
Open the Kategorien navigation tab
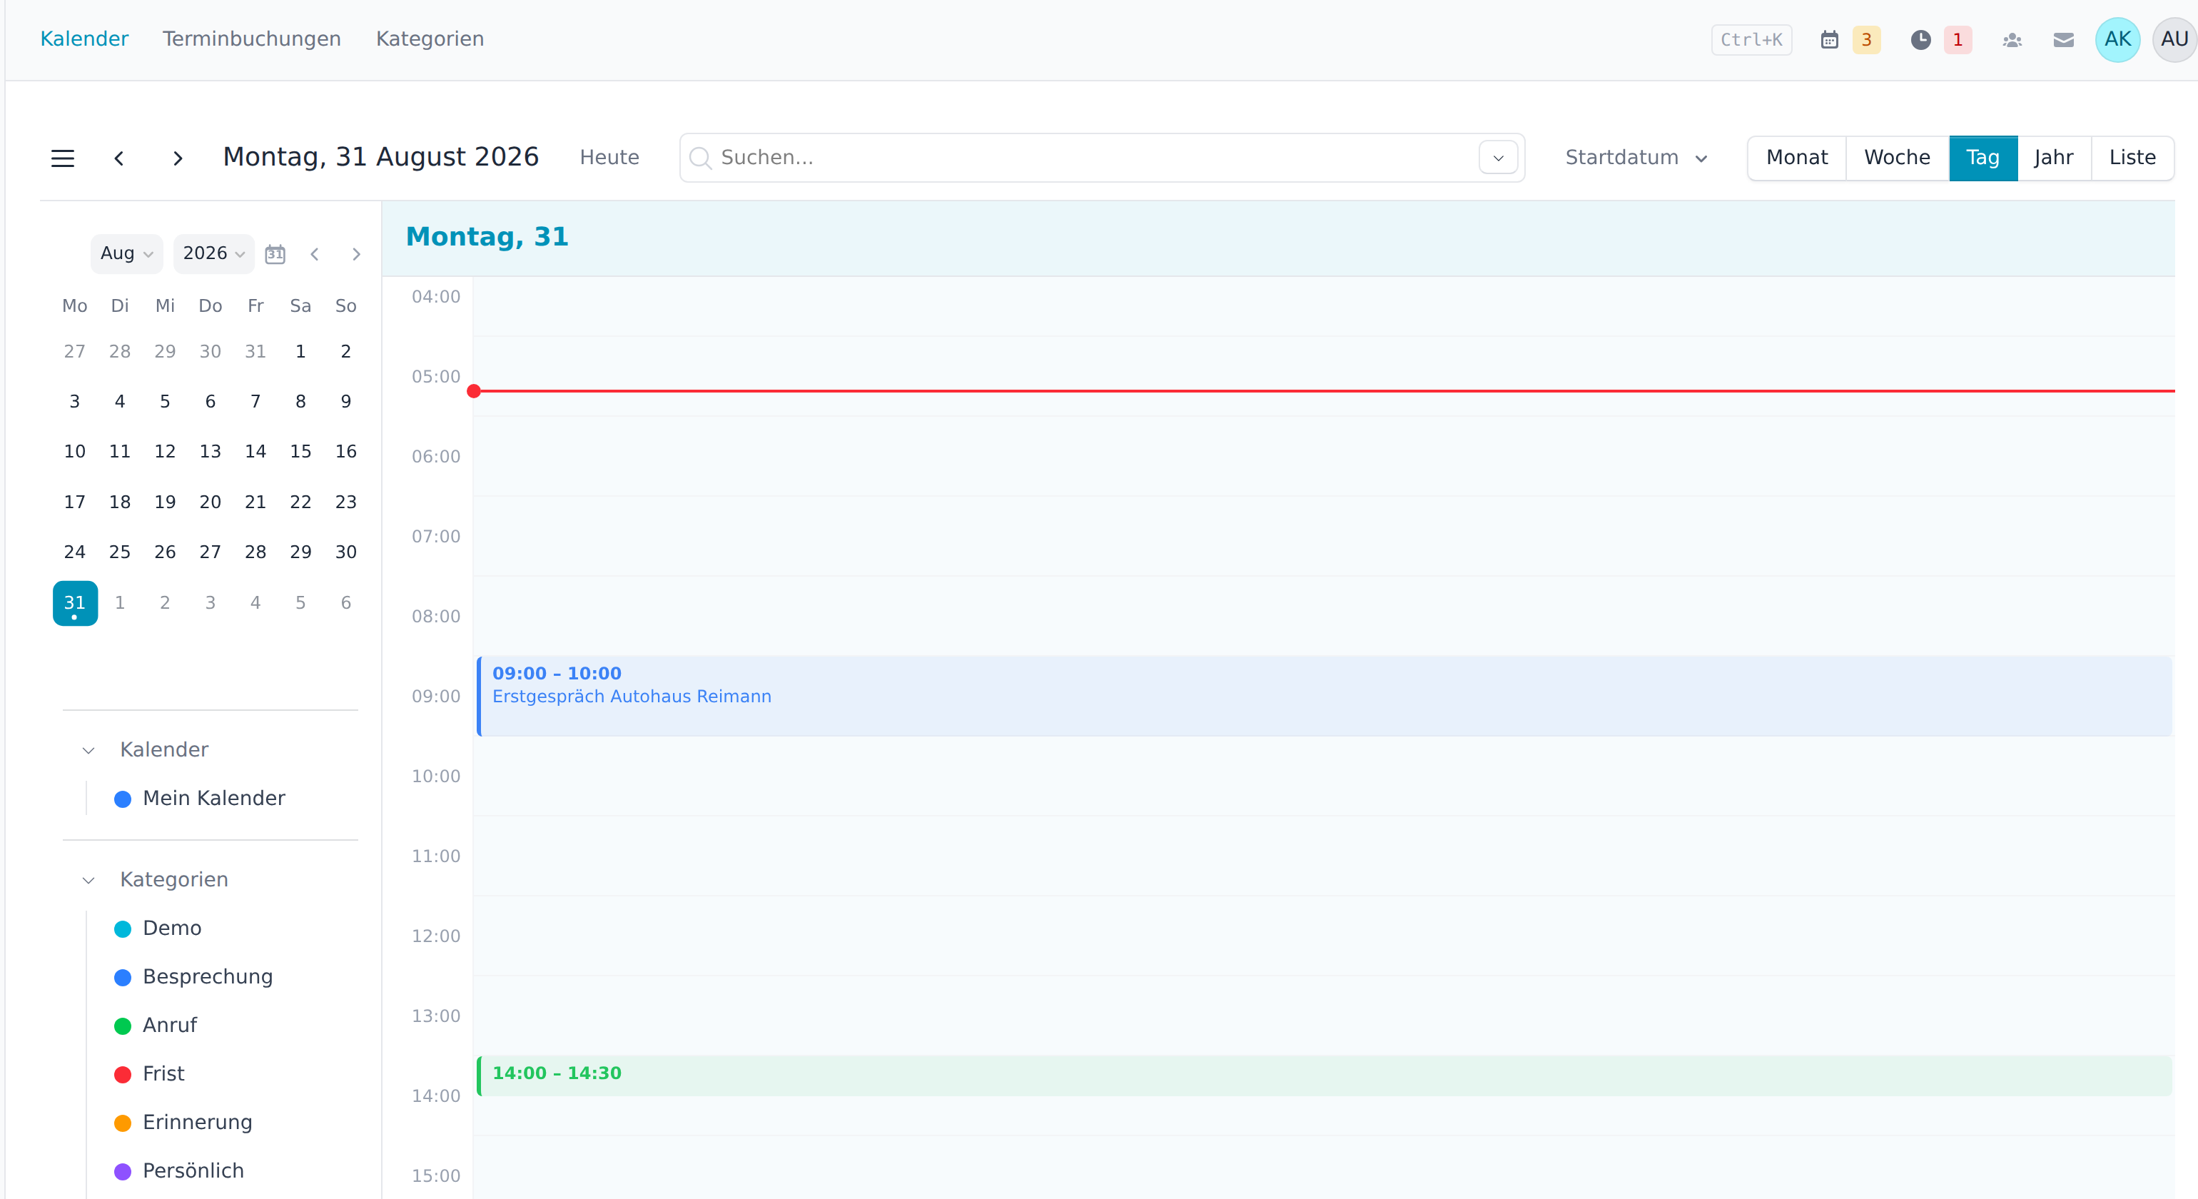(429, 39)
